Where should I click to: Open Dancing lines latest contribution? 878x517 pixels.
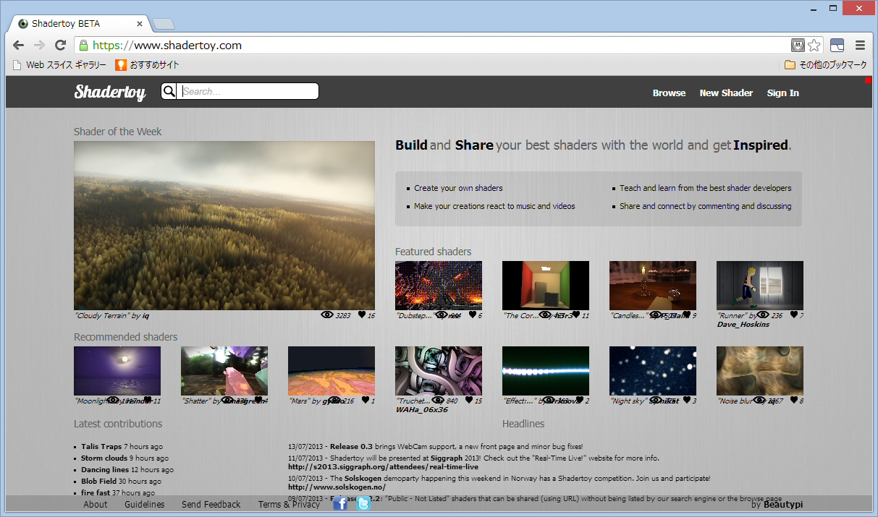click(x=105, y=470)
